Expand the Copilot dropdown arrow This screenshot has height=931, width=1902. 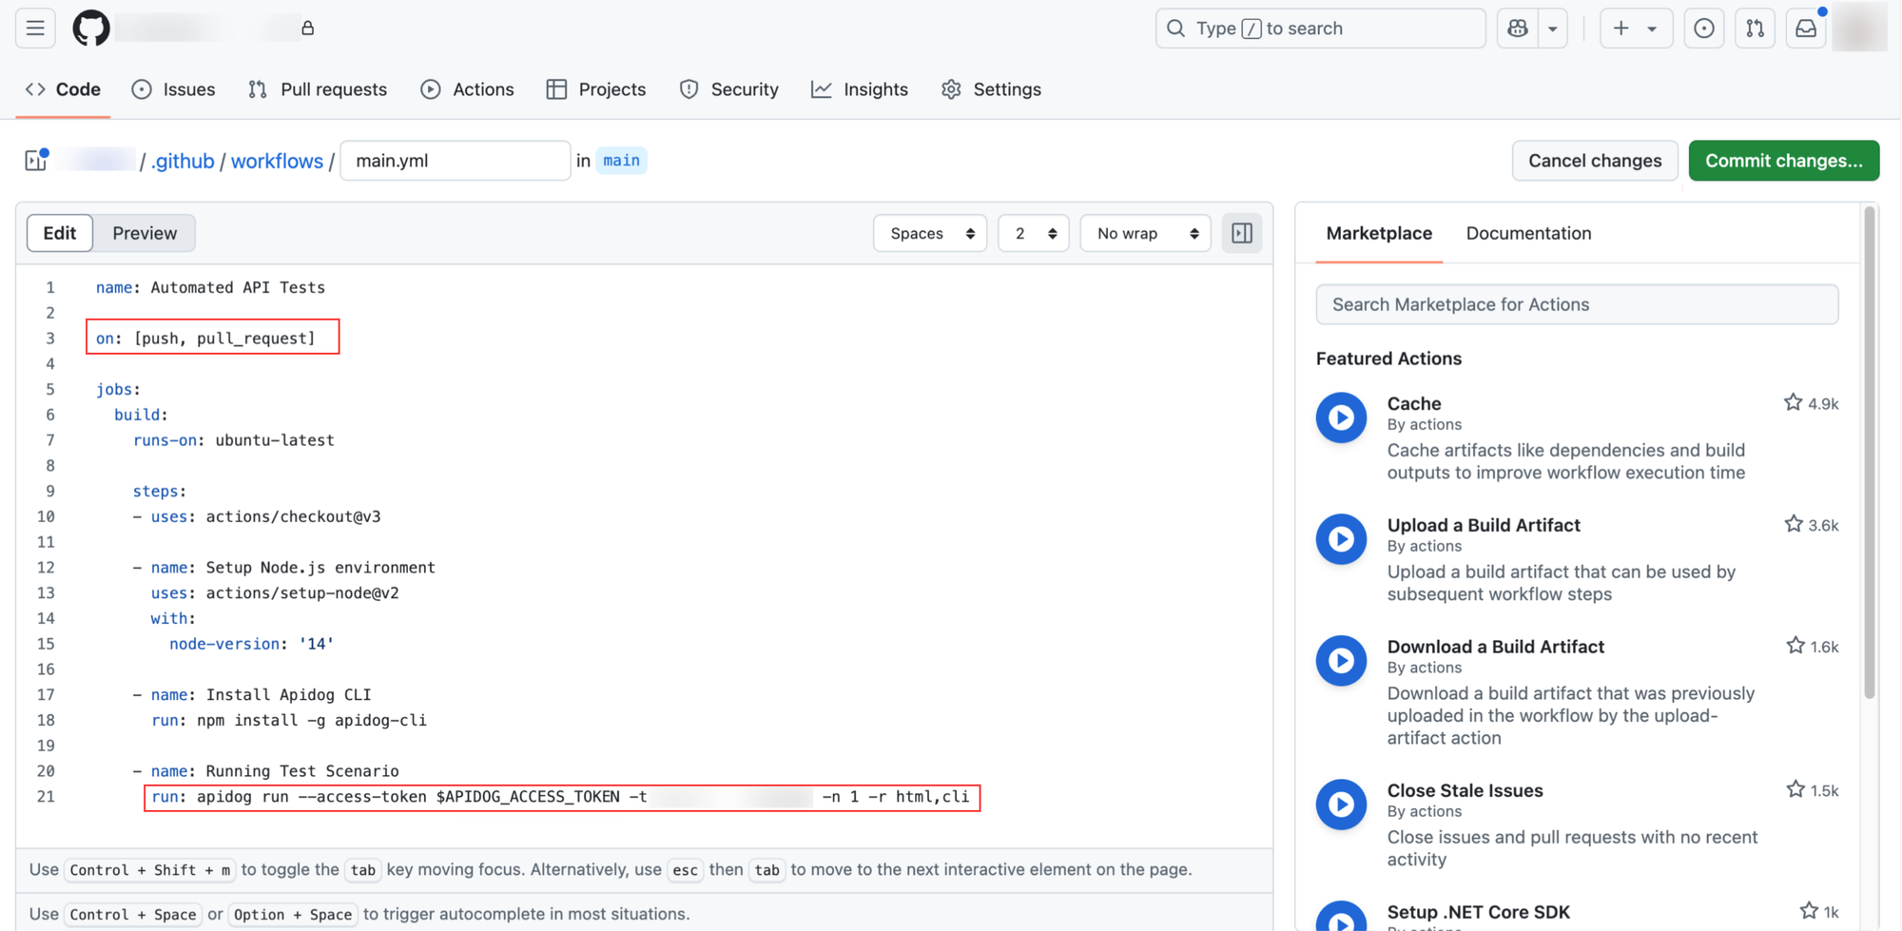[1553, 29]
